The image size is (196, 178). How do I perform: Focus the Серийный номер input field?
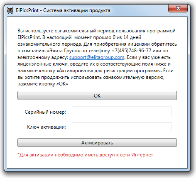(122, 111)
